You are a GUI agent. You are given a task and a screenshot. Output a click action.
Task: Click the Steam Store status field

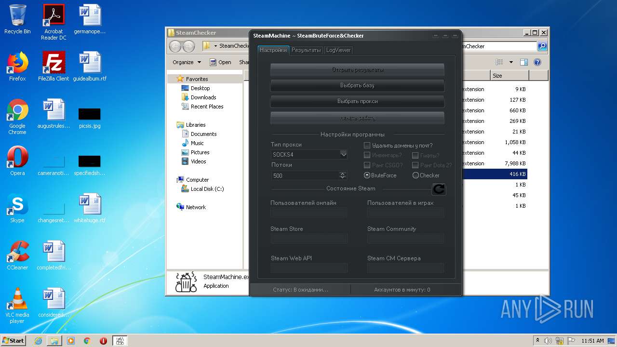309,239
